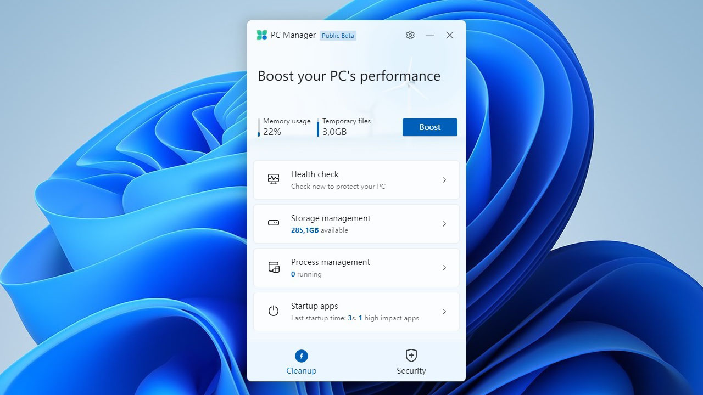Click the Public Beta badge
703x395 pixels.
(338, 36)
